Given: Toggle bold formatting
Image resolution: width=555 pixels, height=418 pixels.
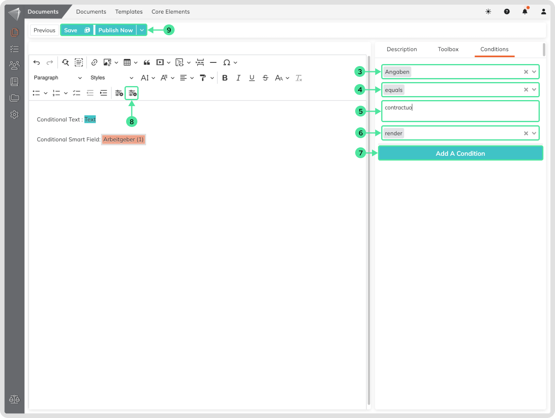Looking at the screenshot, I should click(225, 78).
